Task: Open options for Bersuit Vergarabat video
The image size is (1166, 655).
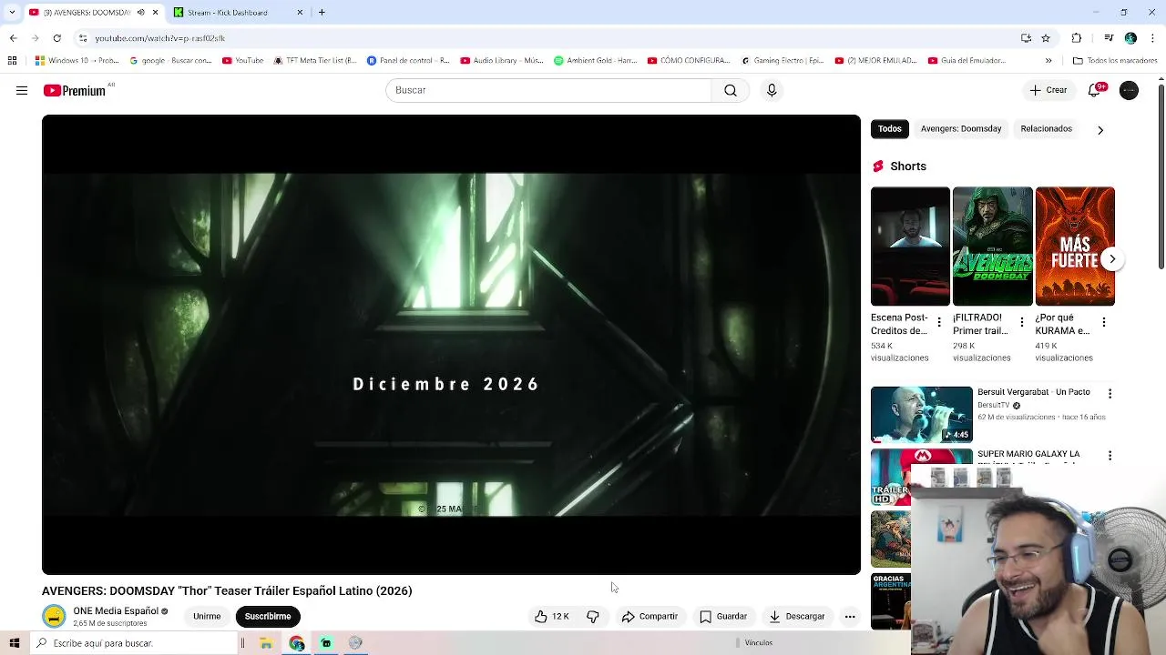Action: click(x=1110, y=393)
